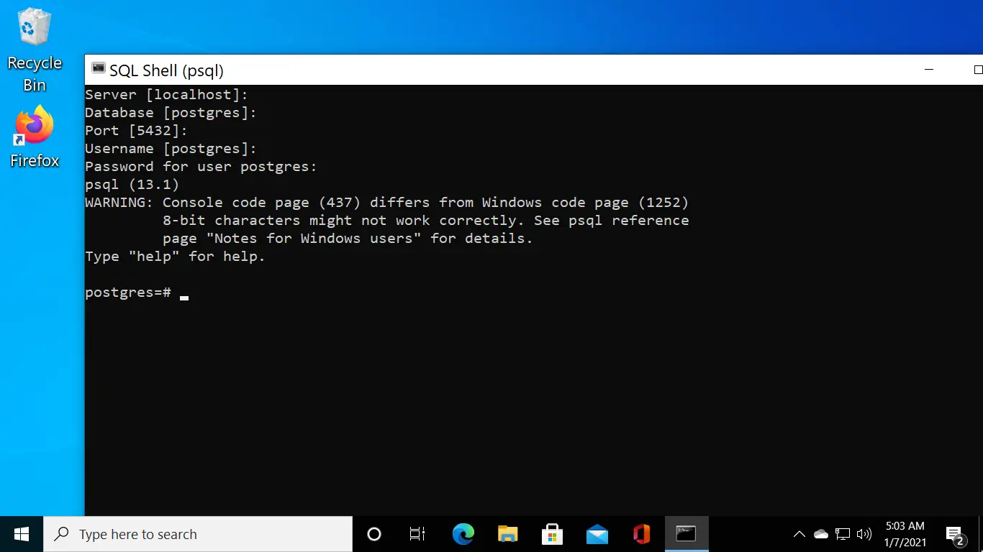Open the notification center showing 2 alerts
Image resolution: width=983 pixels, height=552 pixels.
click(x=955, y=534)
